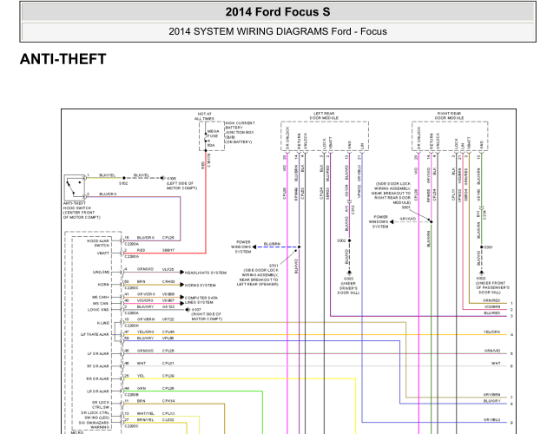Click 'HEADLIGHTS SYSTEM' reference label
This screenshot has height=434, width=547.
point(206,273)
